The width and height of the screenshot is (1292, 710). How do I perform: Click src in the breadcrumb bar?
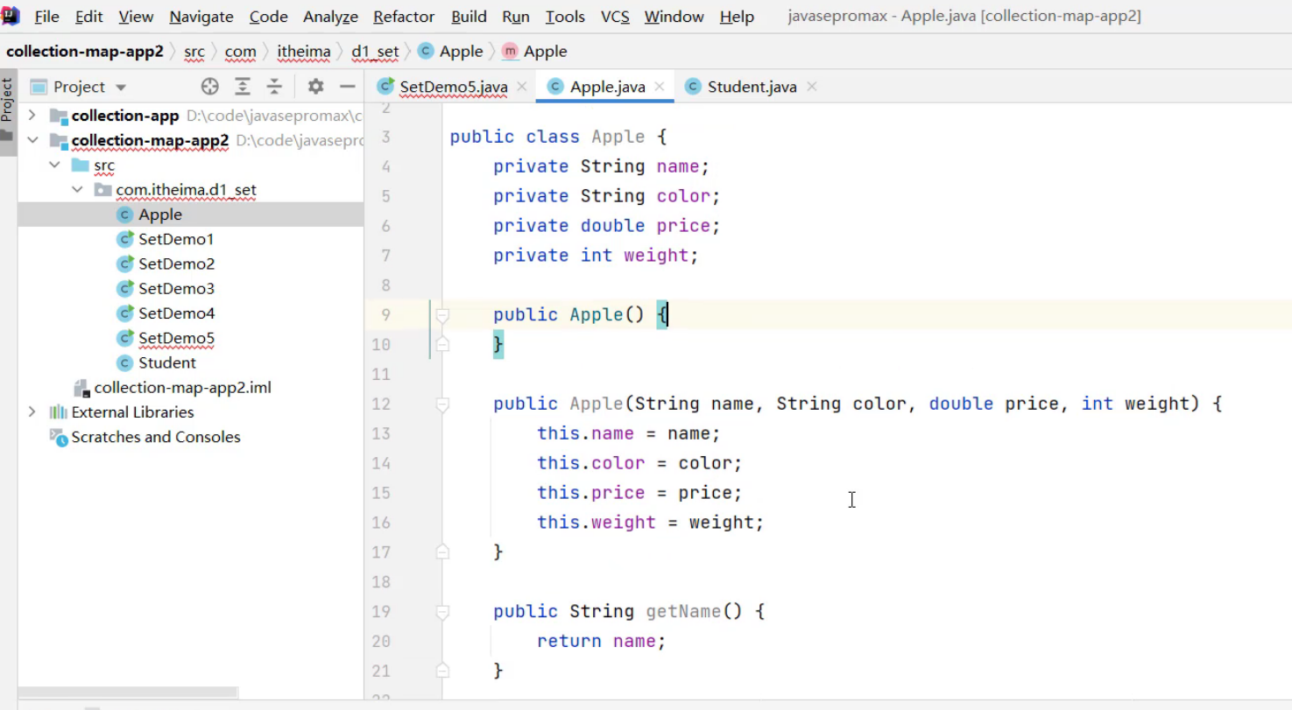(194, 52)
